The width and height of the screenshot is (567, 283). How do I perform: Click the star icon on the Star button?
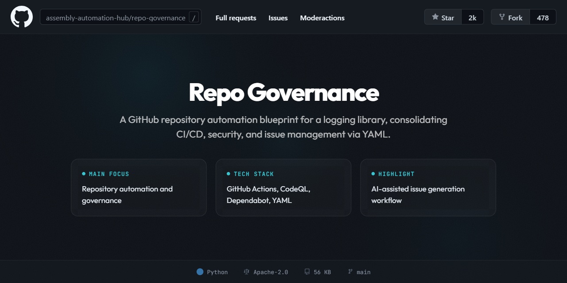436,17
